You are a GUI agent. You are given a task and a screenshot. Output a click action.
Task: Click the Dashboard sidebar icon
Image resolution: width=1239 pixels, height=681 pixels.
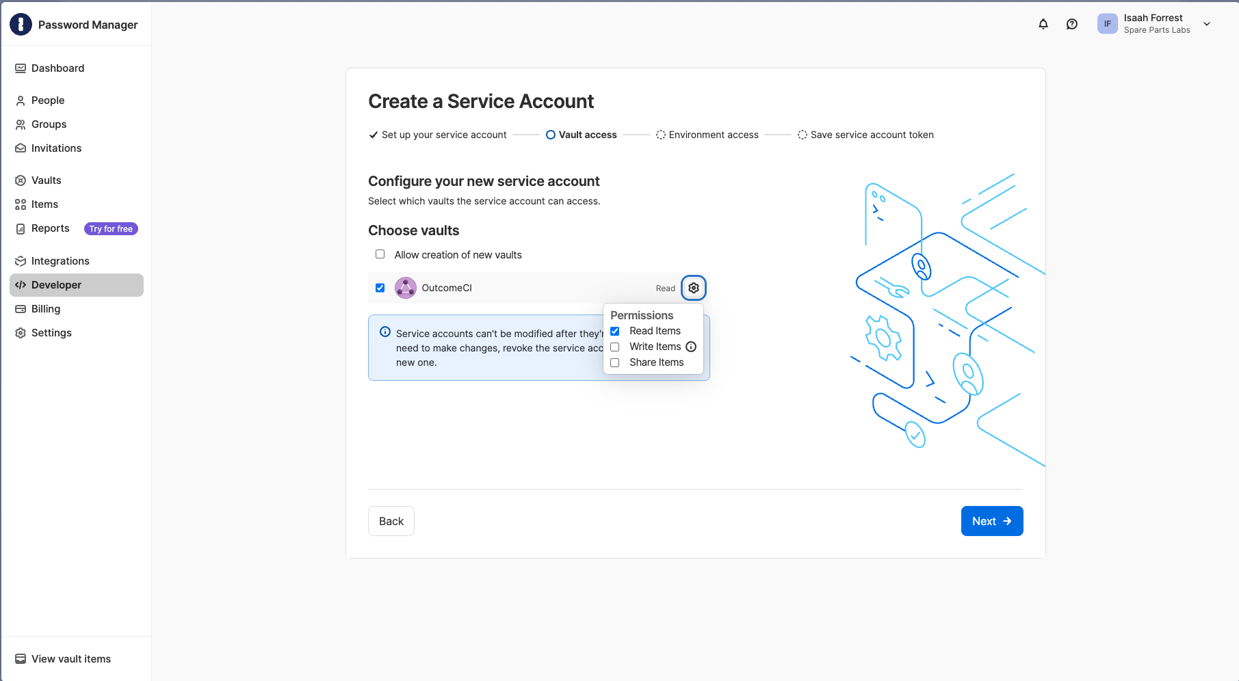click(x=21, y=68)
